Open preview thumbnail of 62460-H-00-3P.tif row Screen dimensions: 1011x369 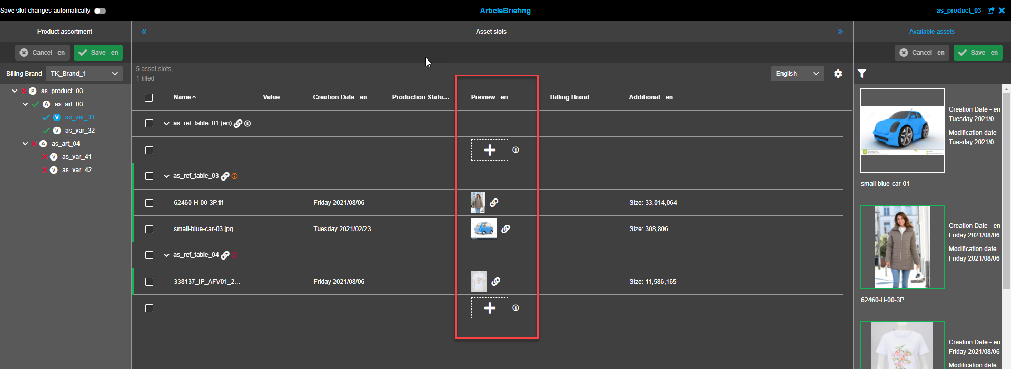coord(478,203)
